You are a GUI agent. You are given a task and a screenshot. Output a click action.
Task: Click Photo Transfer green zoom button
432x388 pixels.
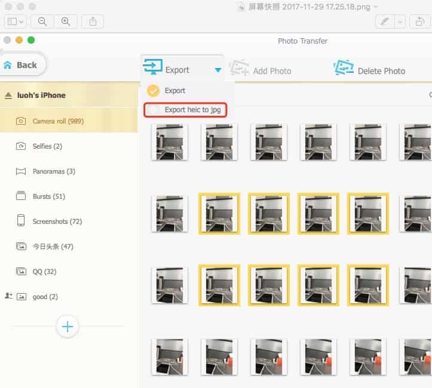tap(31, 40)
